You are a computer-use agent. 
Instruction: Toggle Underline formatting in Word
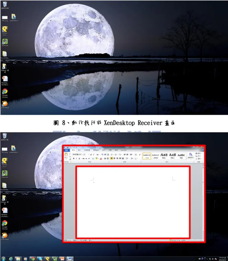79,158
